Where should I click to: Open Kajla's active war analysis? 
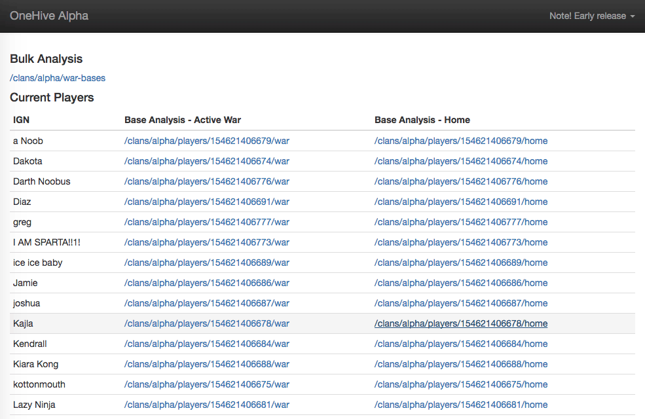pyautogui.click(x=206, y=323)
